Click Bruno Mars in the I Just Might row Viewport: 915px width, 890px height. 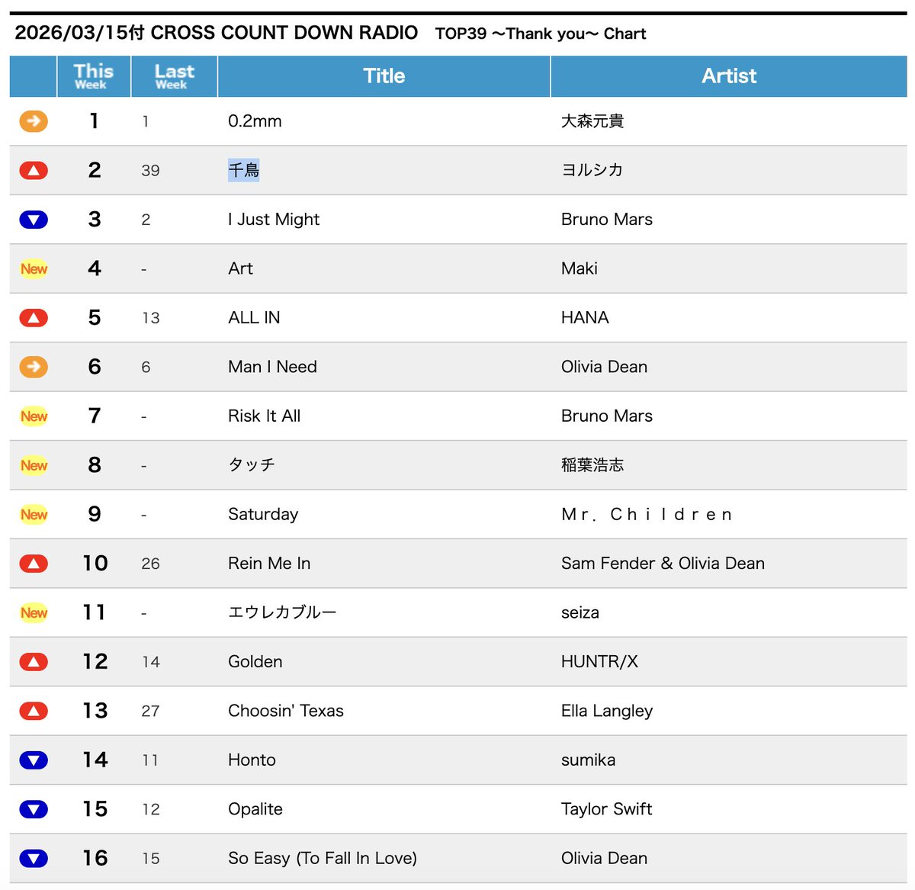(x=607, y=220)
